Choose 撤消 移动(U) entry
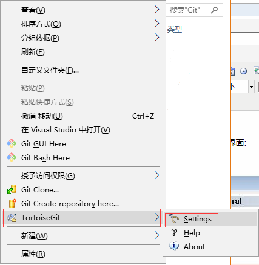Screen dimensions: 259x265 (83, 116)
